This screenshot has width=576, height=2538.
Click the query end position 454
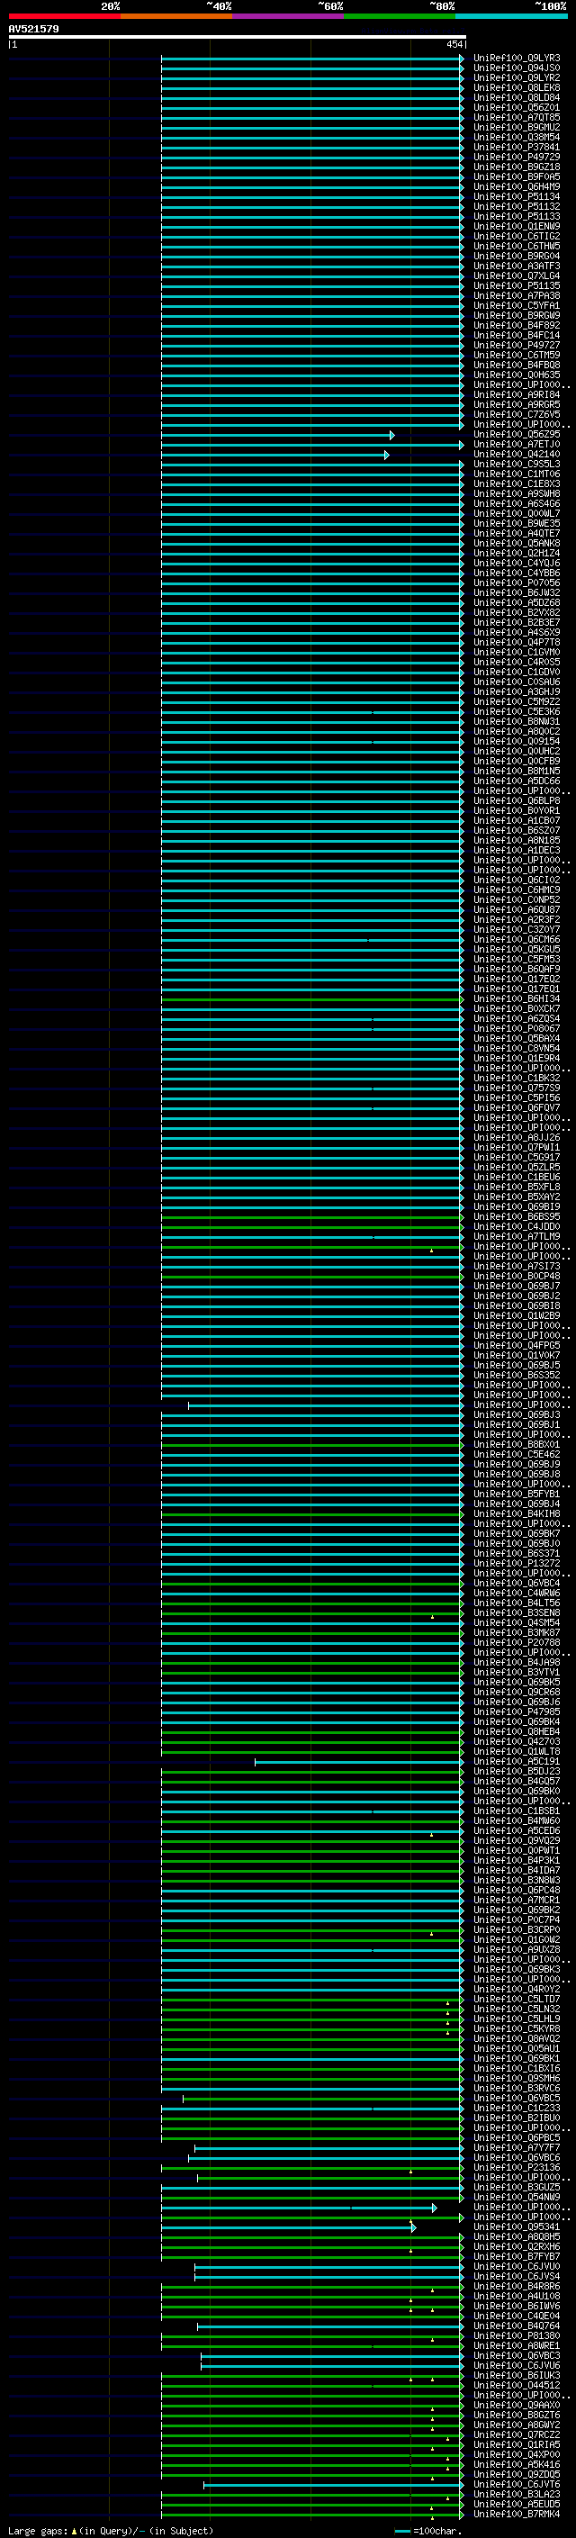pos(454,44)
